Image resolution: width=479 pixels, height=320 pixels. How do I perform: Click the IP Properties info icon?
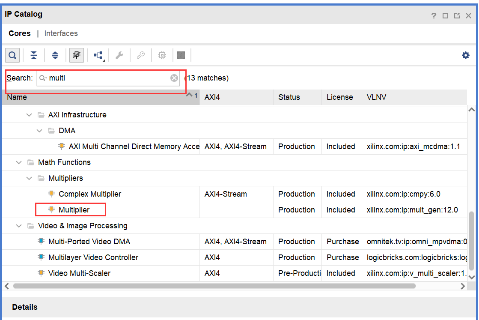[181, 55]
